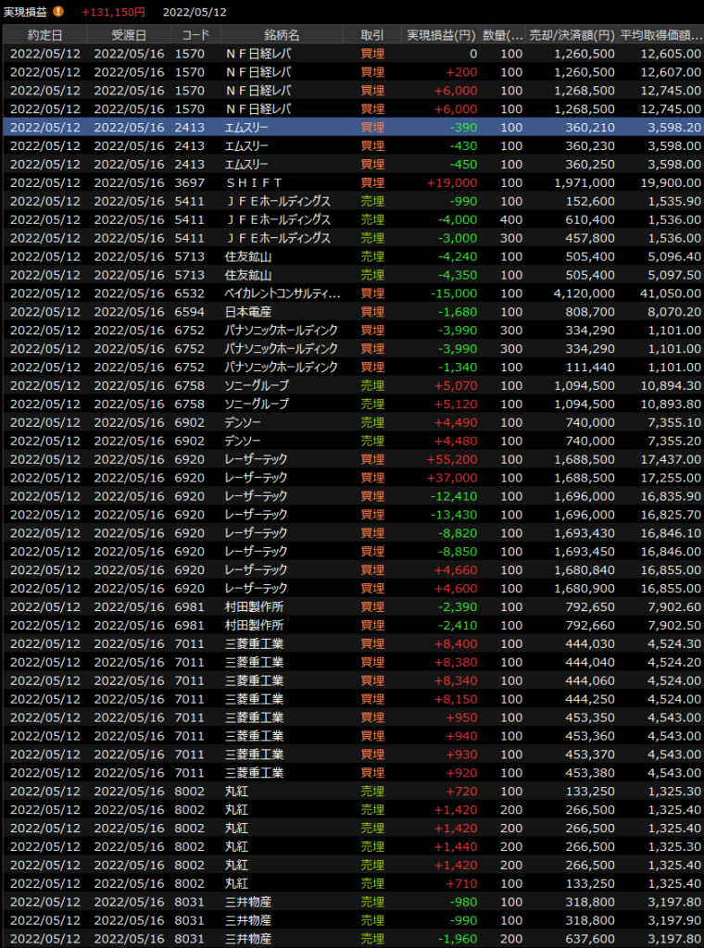
Task: Select the レーザーテック row showing +37,000
Action: pyautogui.click(x=352, y=478)
